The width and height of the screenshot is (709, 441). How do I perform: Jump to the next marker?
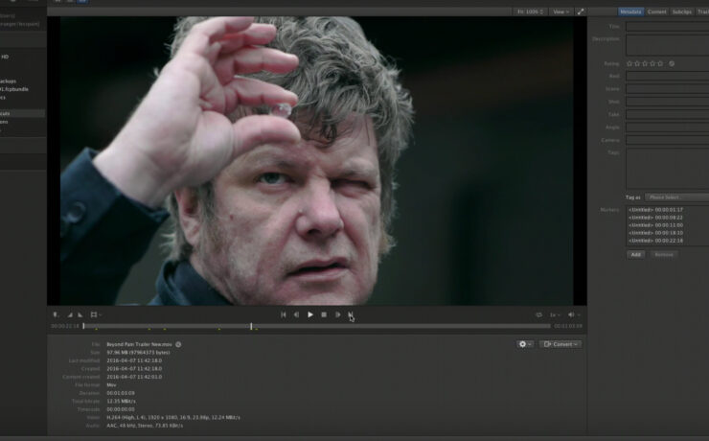351,314
